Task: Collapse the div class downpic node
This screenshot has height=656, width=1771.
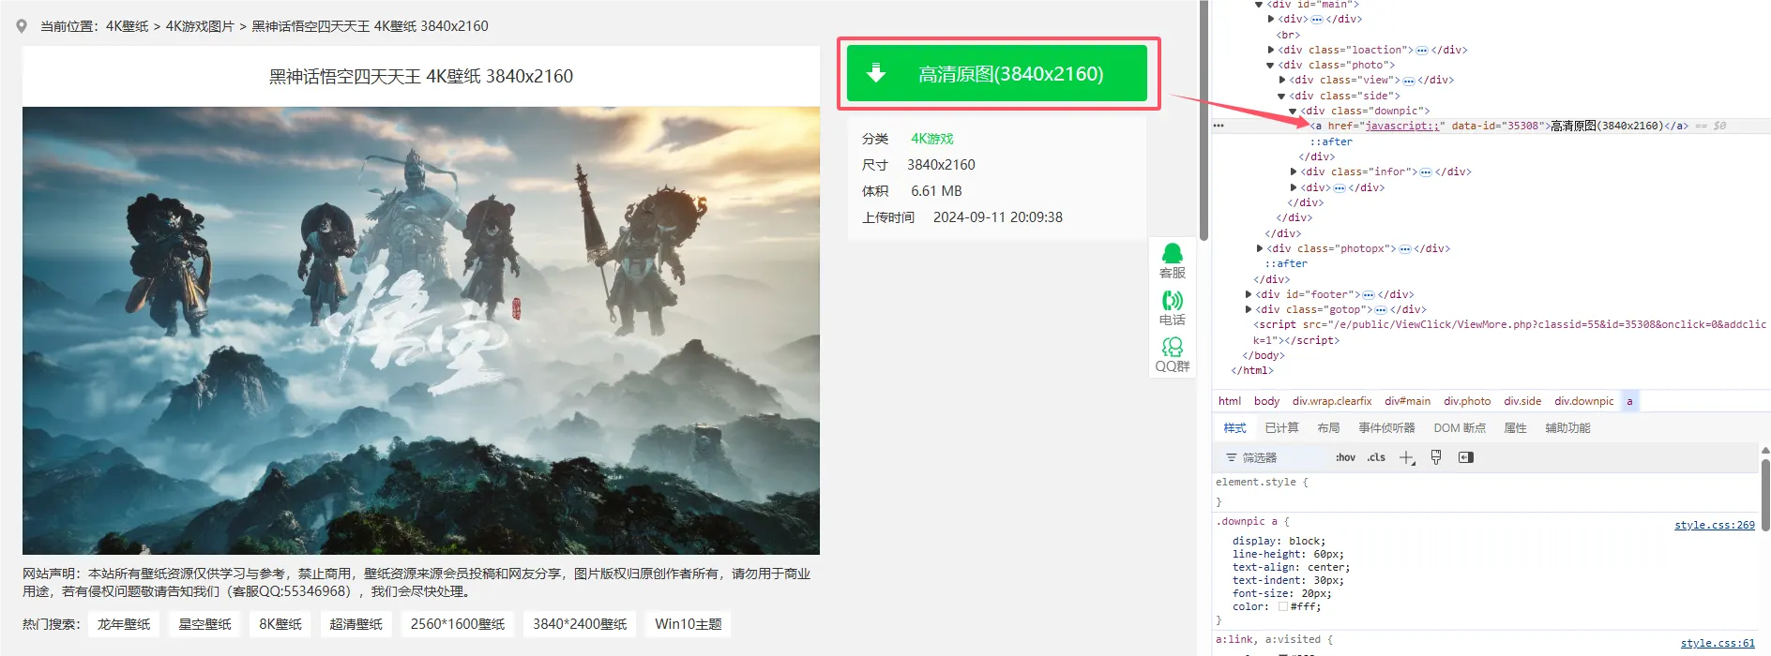Action: [x=1293, y=112]
